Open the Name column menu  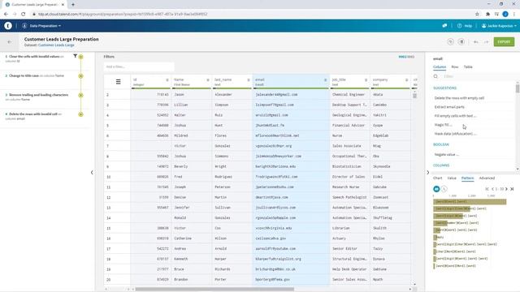tap(208, 80)
